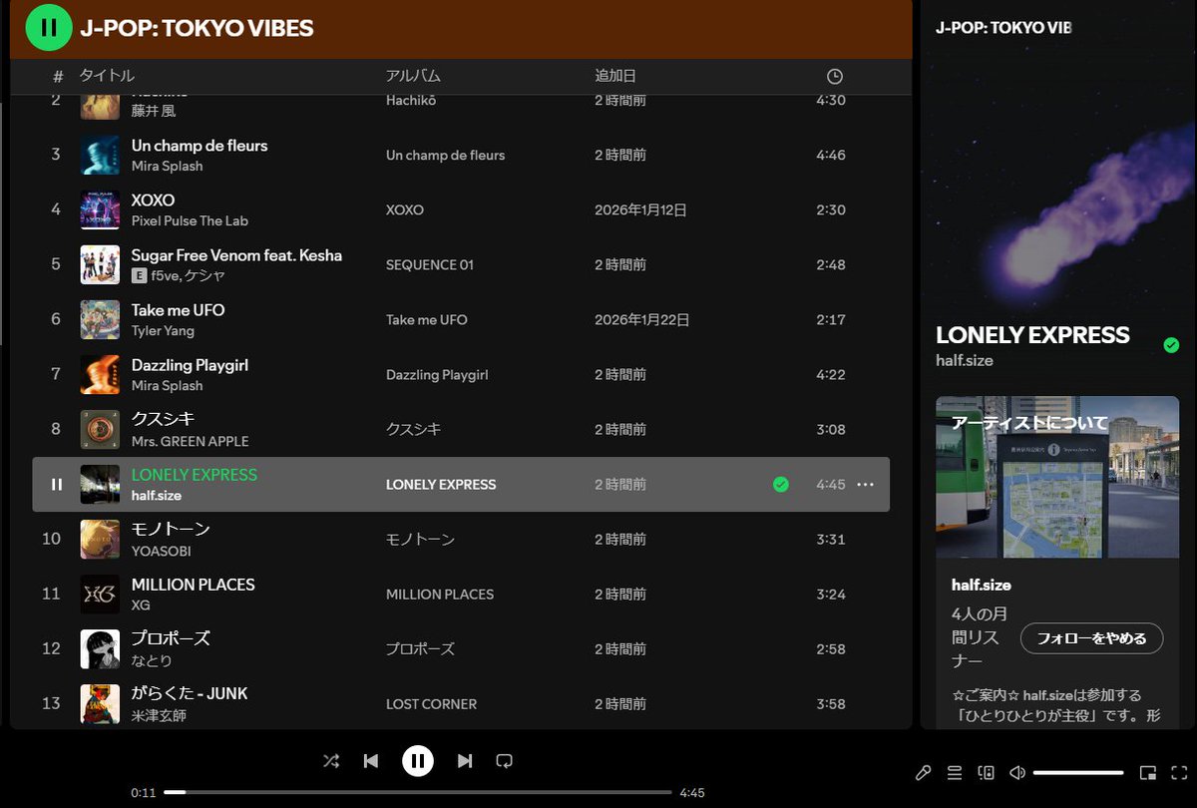Sort by the duration clock icon
This screenshot has height=808, width=1197.
835,77
